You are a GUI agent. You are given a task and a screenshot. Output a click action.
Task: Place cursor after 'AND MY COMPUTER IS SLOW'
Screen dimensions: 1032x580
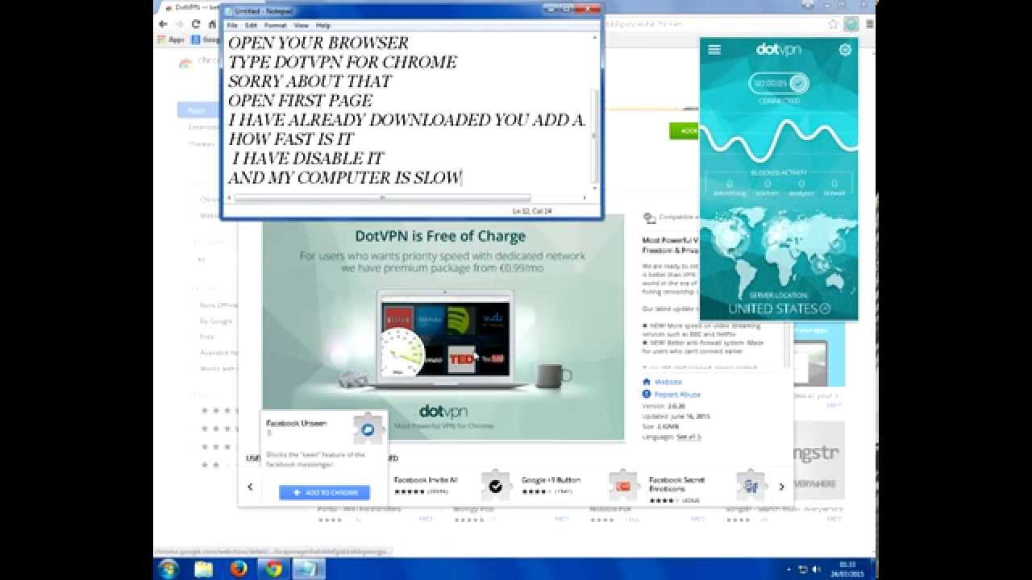click(x=462, y=178)
